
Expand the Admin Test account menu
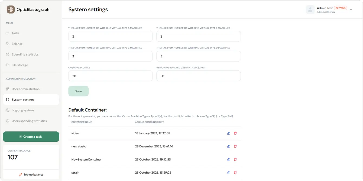tap(351, 9)
